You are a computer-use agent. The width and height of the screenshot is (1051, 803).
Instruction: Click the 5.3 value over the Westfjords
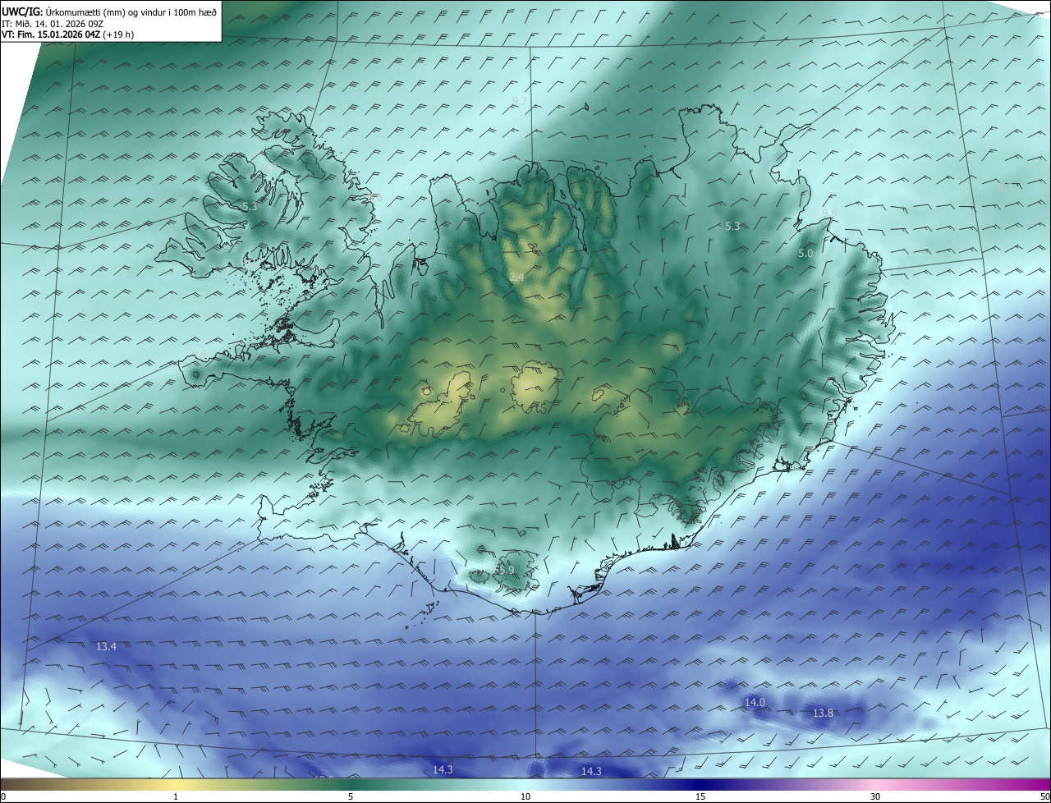tap(250, 207)
